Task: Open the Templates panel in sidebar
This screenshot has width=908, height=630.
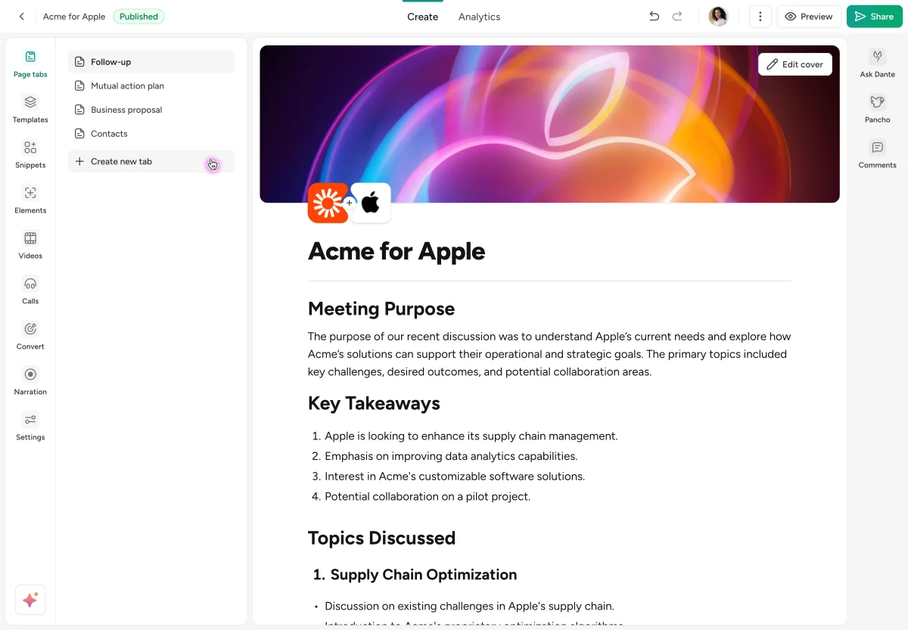Action: [30, 109]
